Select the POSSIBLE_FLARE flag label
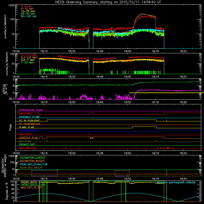Image resolution: width=204 pixels, height=204 pixels. tap(29, 117)
